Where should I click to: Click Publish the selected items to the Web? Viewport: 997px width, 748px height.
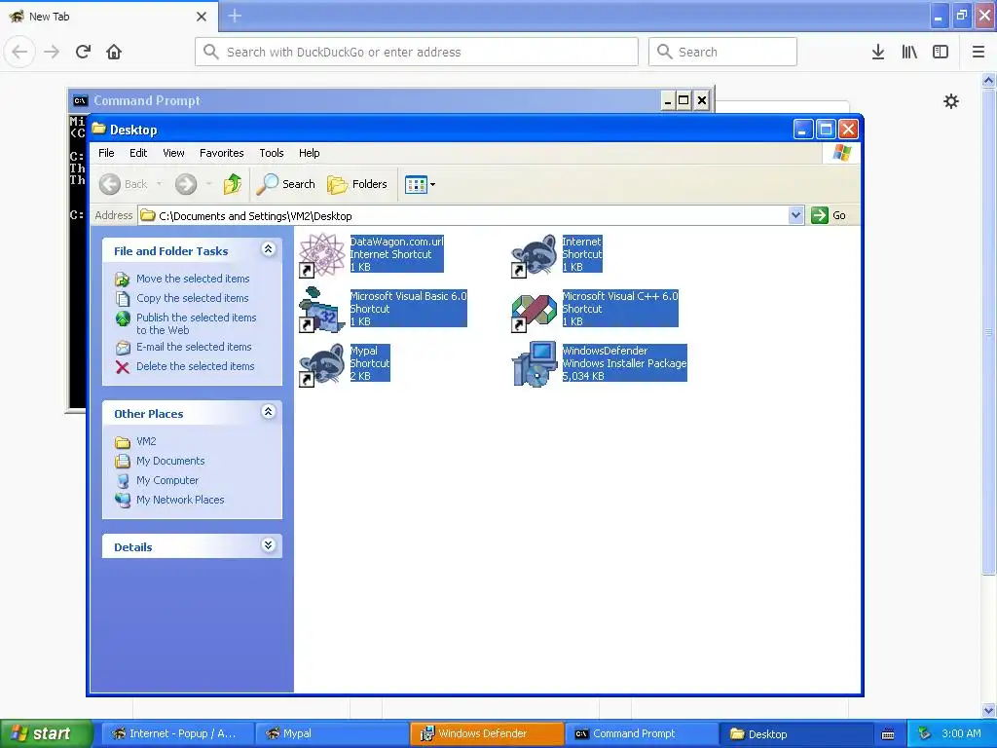196,323
